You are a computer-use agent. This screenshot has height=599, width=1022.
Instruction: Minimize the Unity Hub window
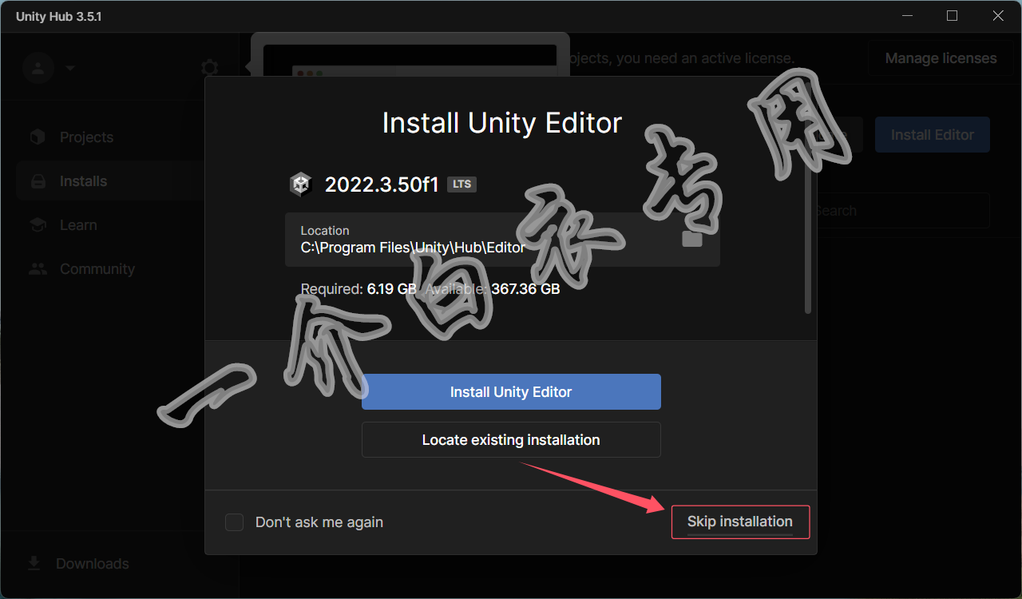(908, 16)
